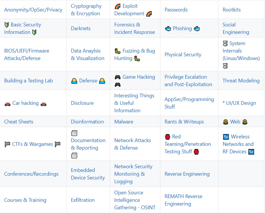265x213 pixels.
Task: Click the emoji before System Internals
Action: point(225,44)
